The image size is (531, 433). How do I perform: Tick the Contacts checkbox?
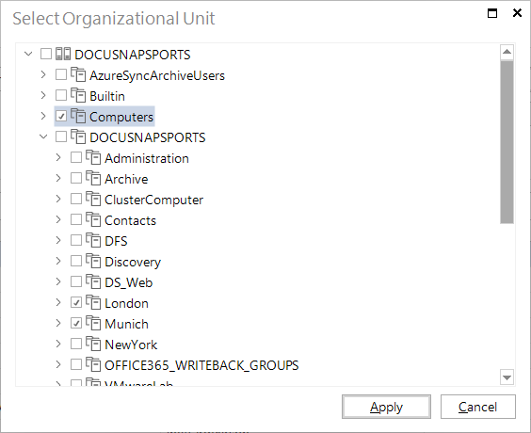76,219
